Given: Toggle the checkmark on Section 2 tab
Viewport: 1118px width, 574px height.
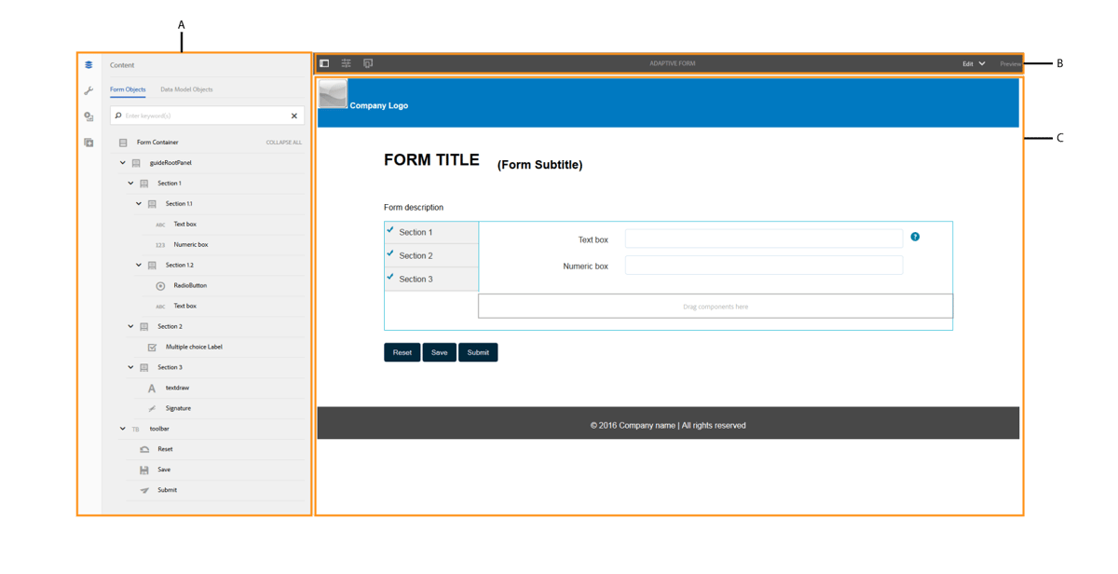Looking at the screenshot, I should pyautogui.click(x=391, y=254).
